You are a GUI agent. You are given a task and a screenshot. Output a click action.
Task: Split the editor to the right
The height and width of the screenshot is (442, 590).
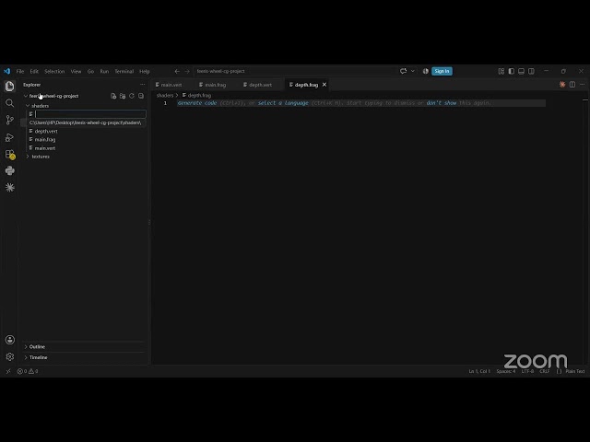(x=572, y=85)
